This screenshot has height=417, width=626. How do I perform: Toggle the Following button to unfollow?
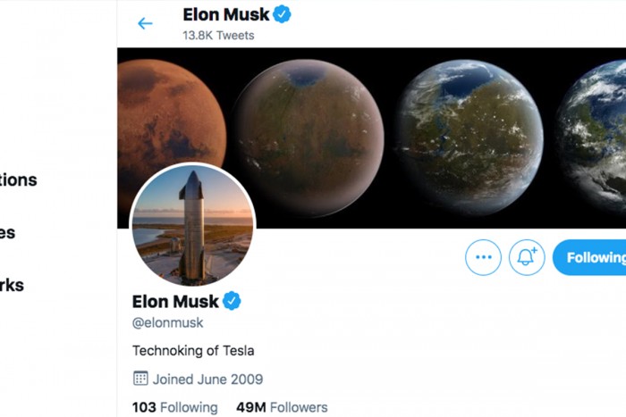tap(590, 257)
